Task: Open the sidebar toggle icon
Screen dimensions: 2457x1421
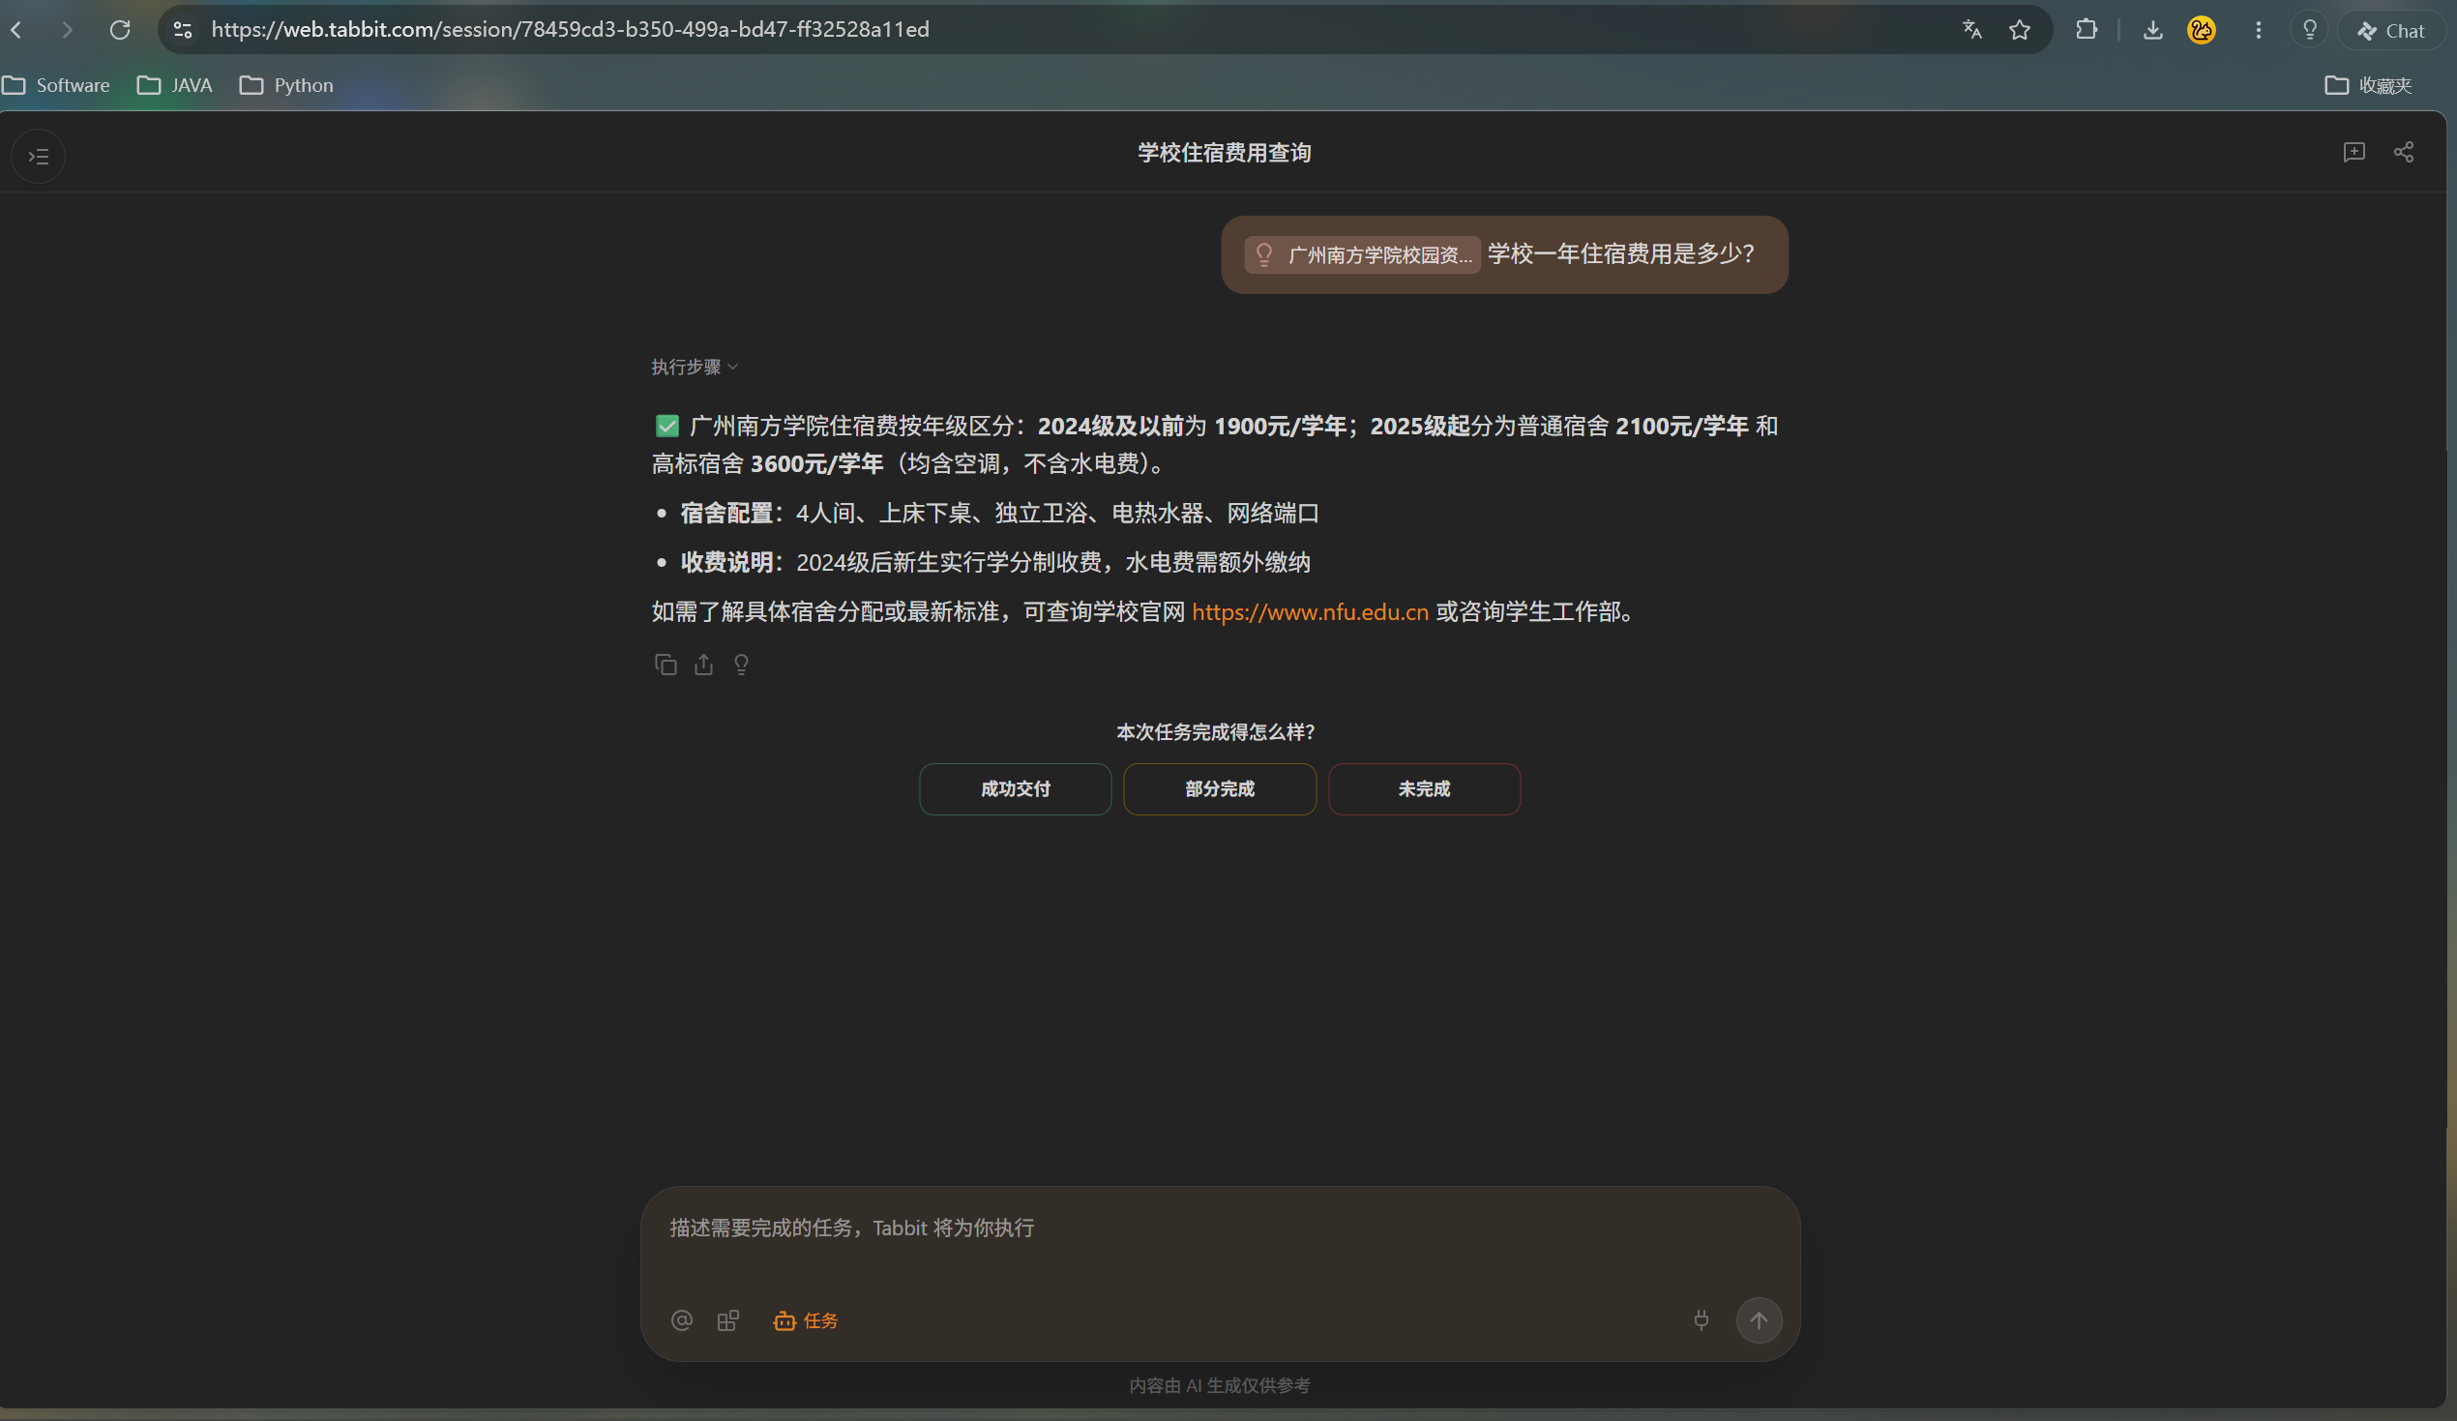Action: coord(38,156)
